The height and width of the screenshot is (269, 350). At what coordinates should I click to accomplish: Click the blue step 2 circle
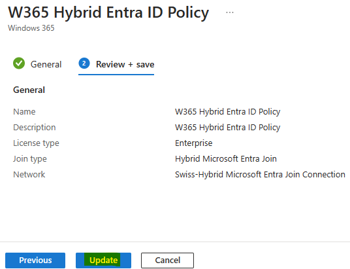(84, 63)
